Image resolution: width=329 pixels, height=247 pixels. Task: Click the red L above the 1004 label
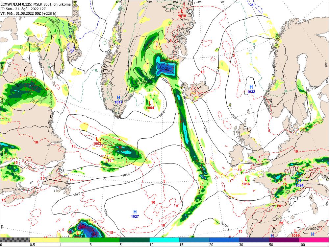click(x=150, y=103)
